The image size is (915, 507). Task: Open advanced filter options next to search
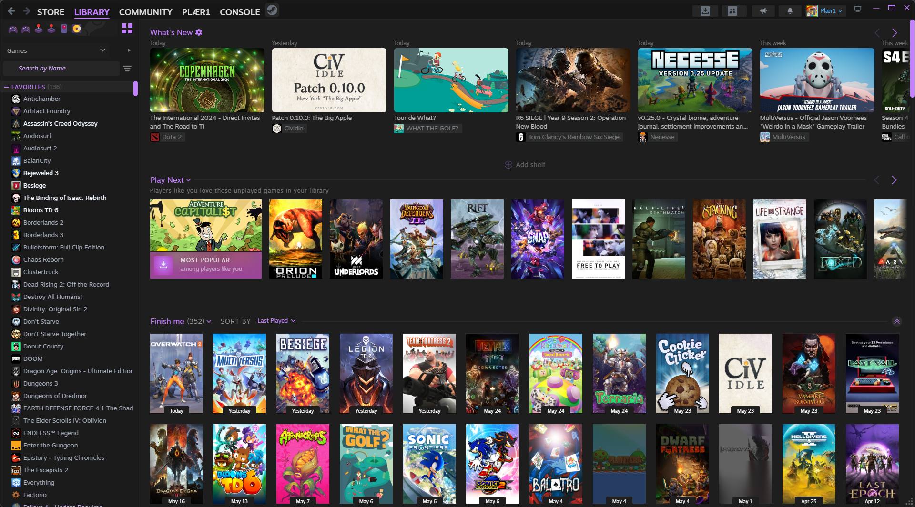pyautogui.click(x=127, y=69)
